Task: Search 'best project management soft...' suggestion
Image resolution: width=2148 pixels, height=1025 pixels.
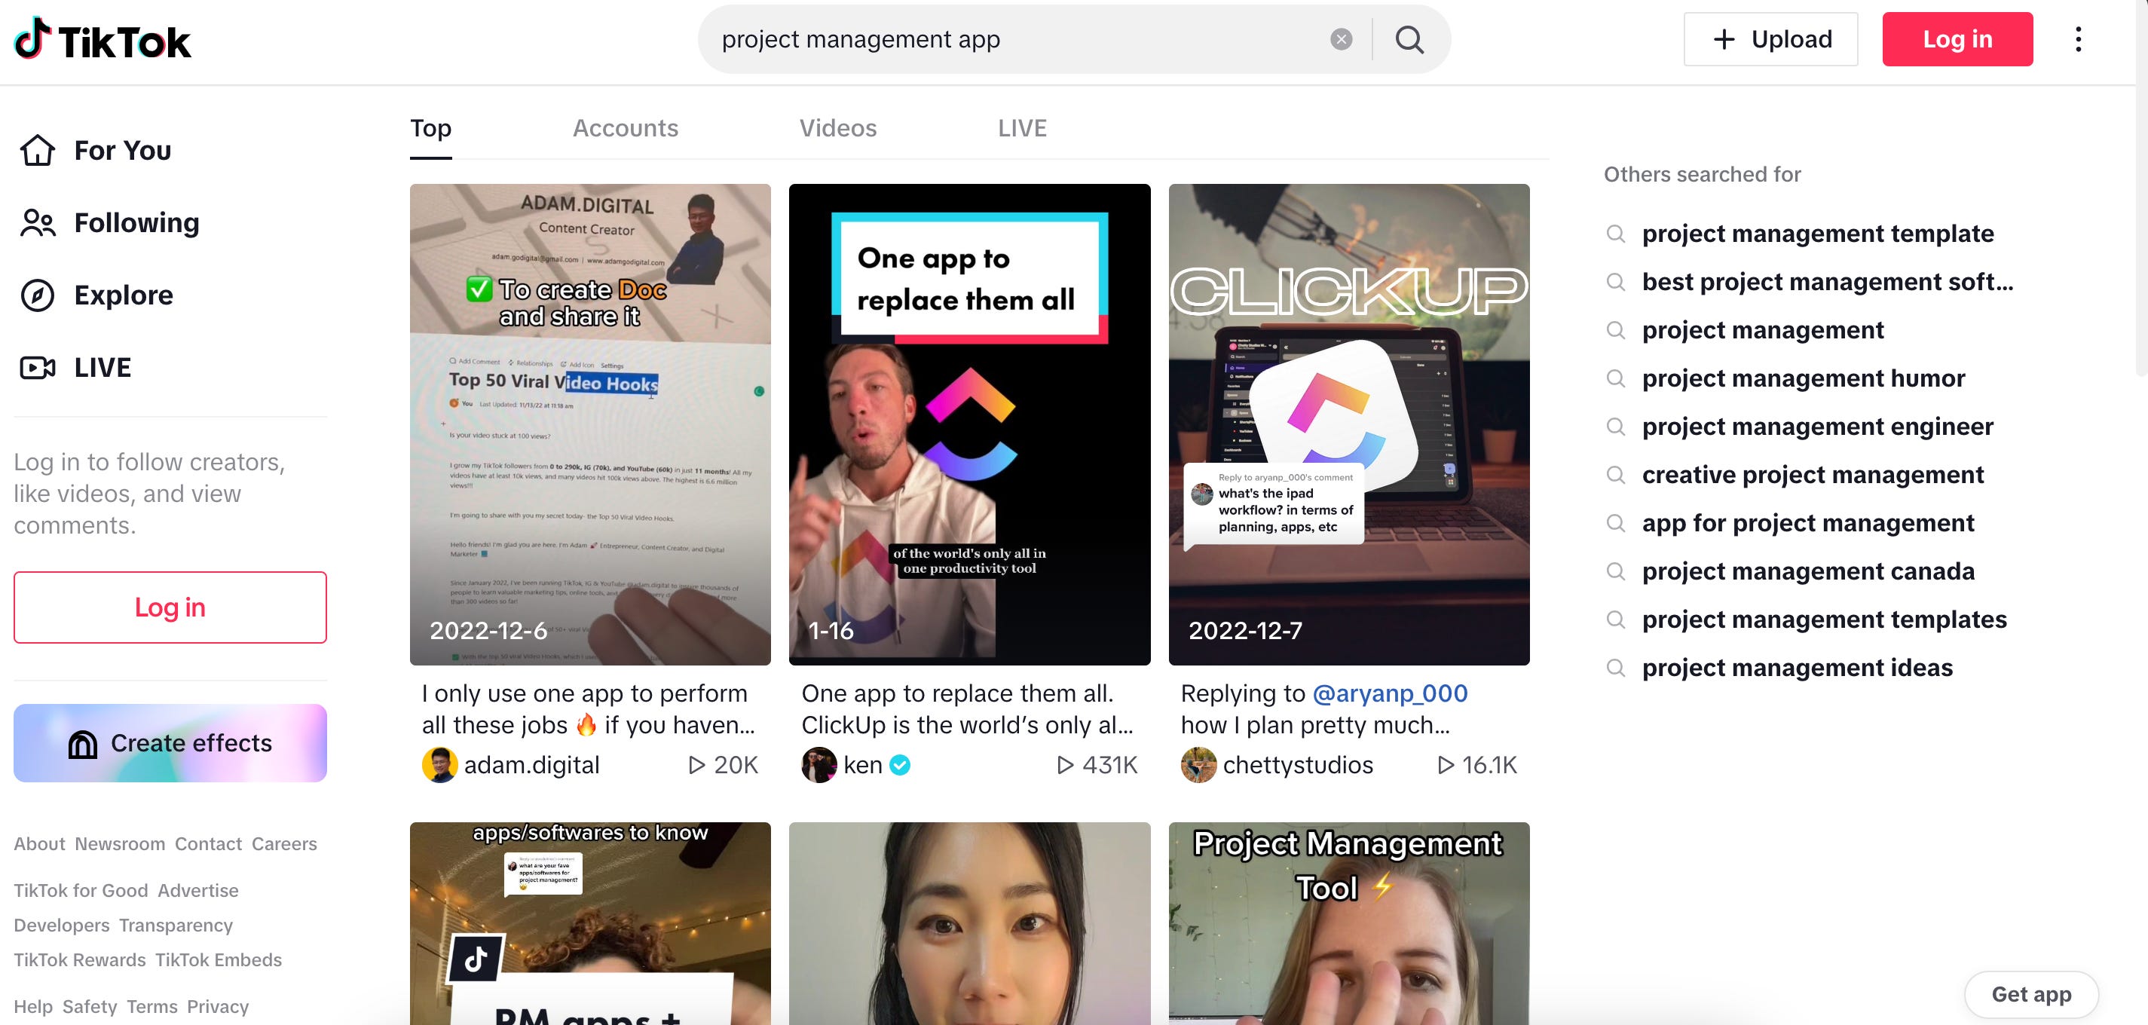Action: [x=1828, y=282]
